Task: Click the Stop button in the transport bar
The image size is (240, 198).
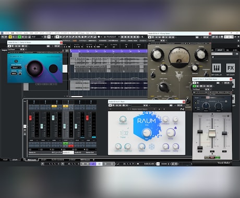Action: click(x=100, y=164)
